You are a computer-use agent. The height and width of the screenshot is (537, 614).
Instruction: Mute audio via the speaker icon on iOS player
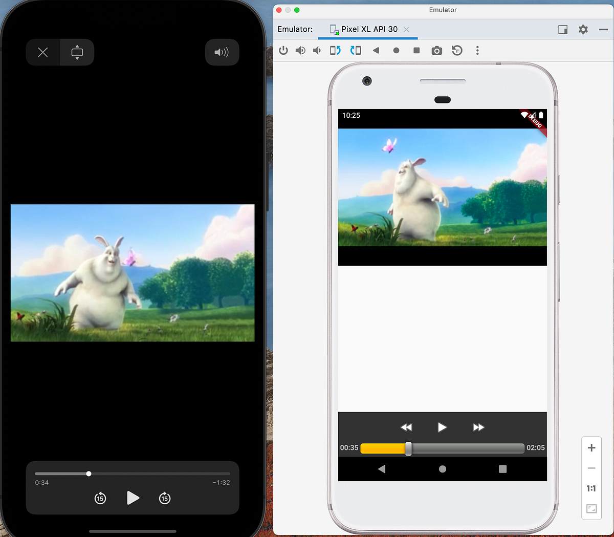pos(222,52)
